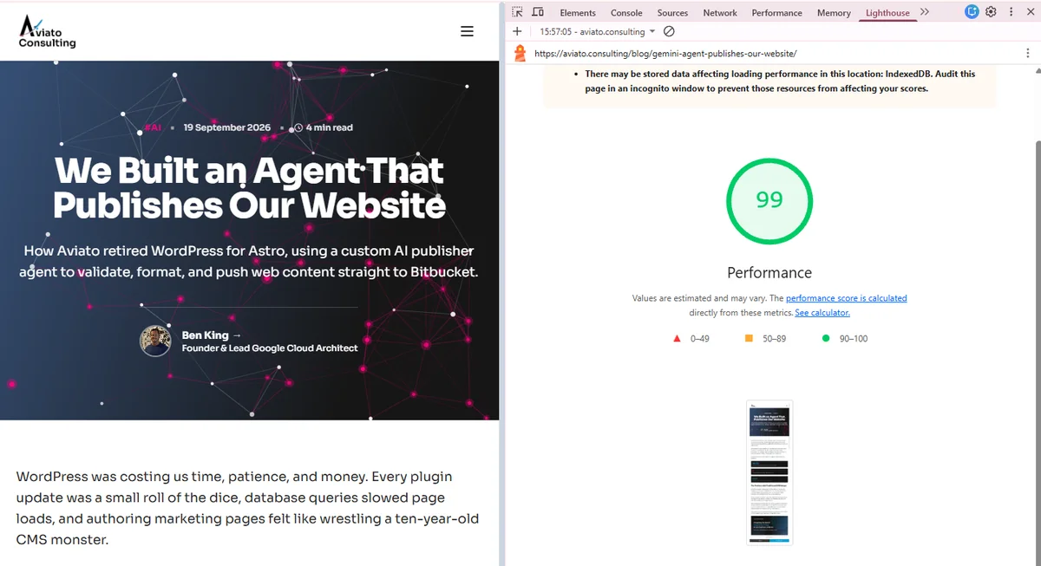
Task: Start a new Lighthouse report with plus icon
Action: [517, 31]
